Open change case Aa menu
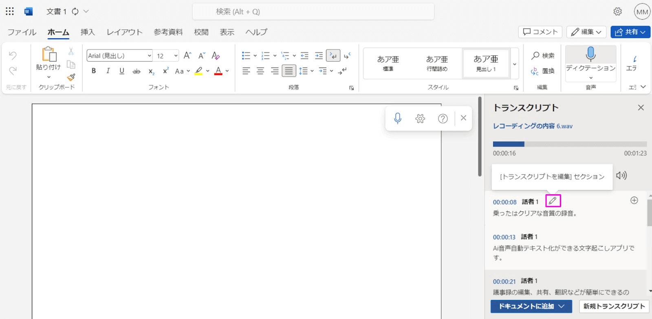The width and height of the screenshot is (652, 319). pyautogui.click(x=182, y=71)
